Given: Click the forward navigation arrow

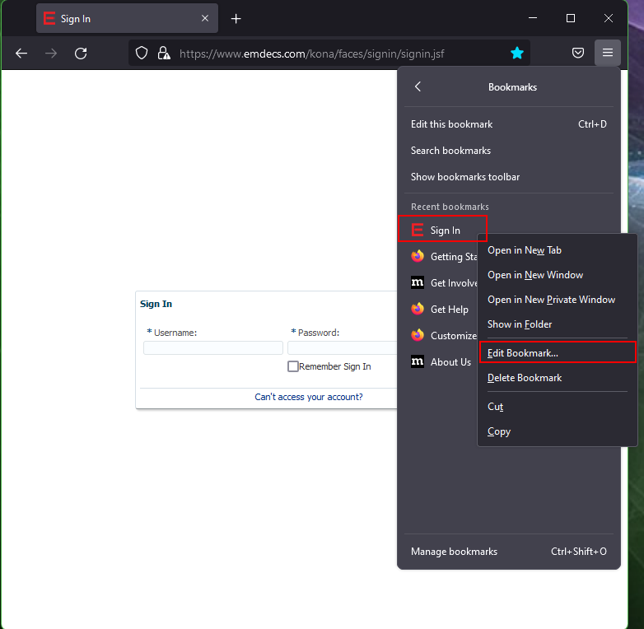Looking at the screenshot, I should pos(51,54).
